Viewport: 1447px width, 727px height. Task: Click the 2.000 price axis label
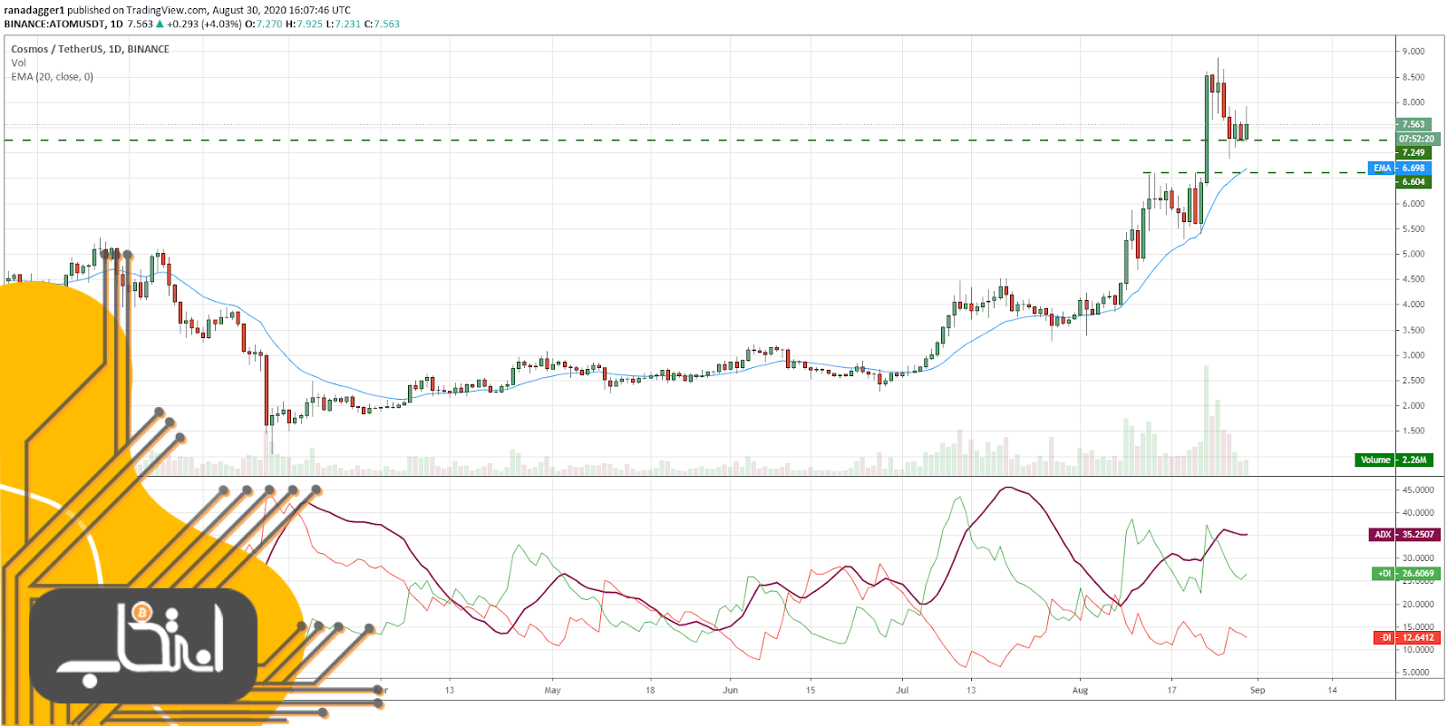(1413, 406)
